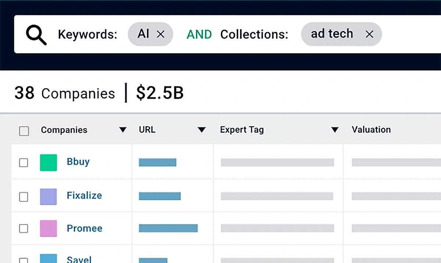
Task: Check the Fixalize row checkbox
Action: click(24, 197)
